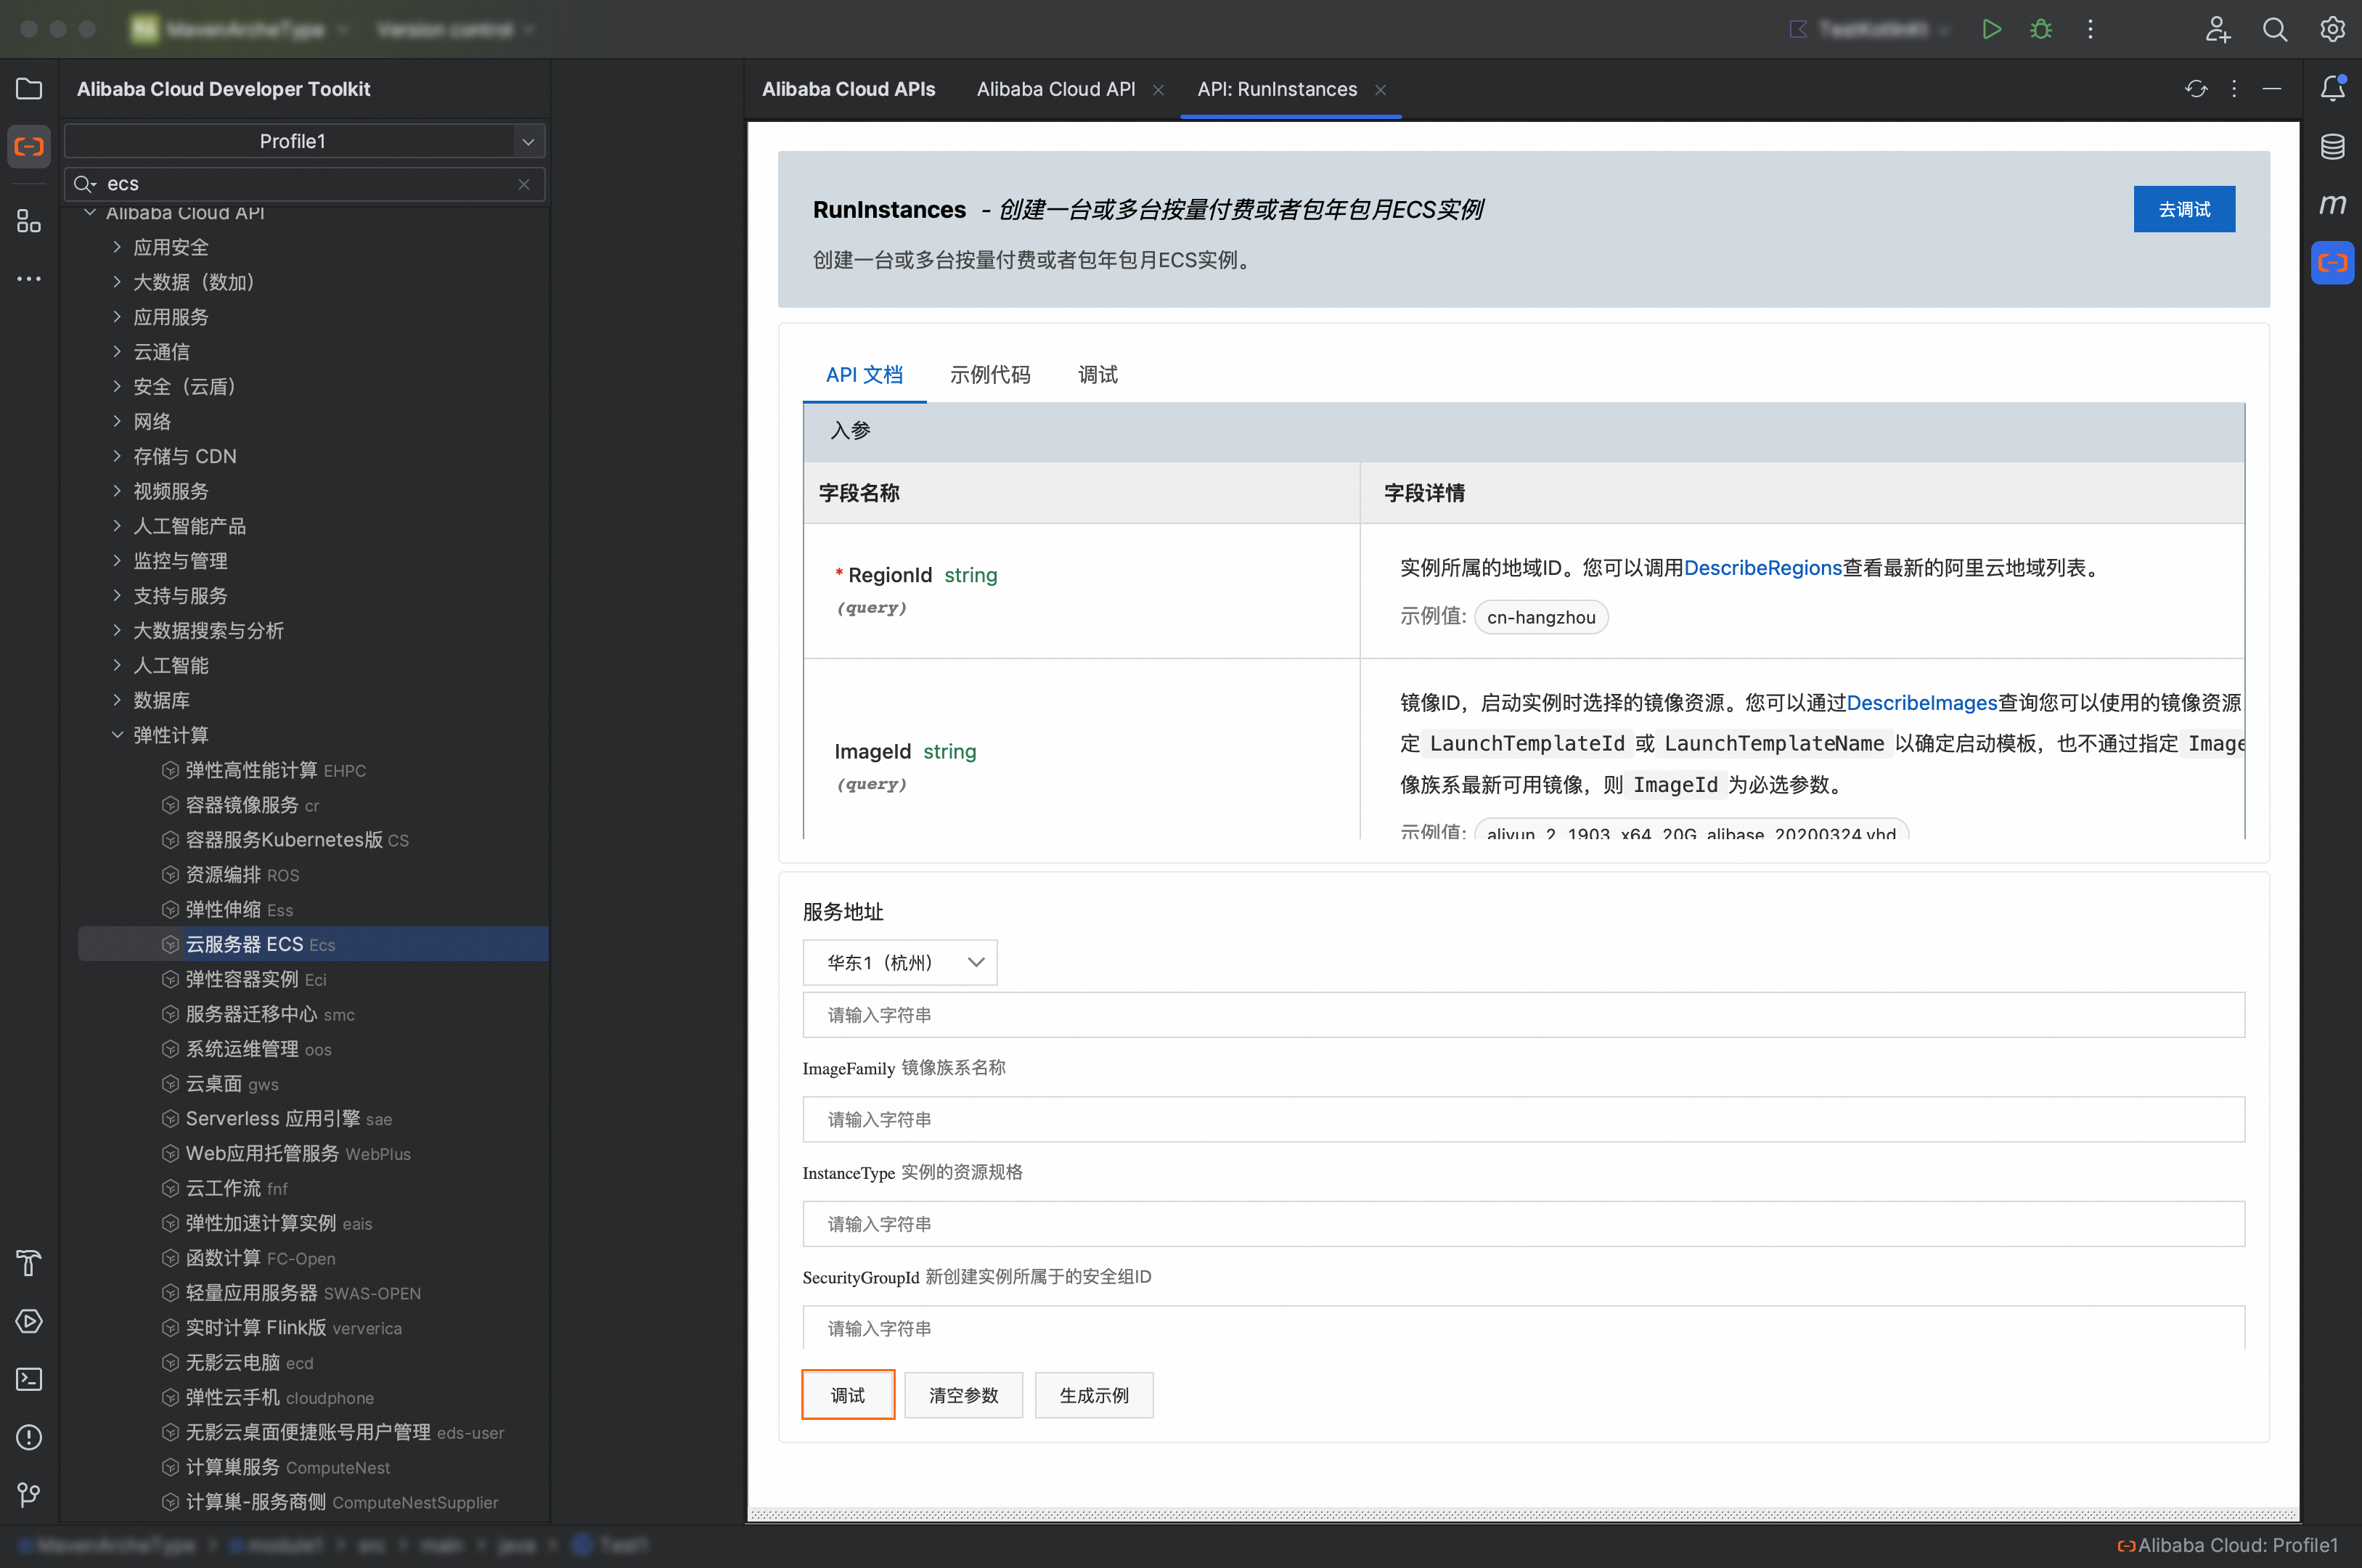Open Alibaba Cloud icon in right sidebar
Image resolution: width=2362 pixels, height=1568 pixels.
[2332, 263]
